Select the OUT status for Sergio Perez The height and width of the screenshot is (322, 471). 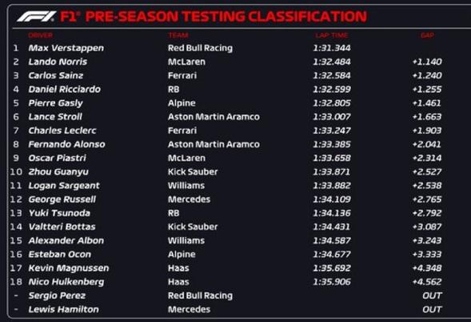pos(432,296)
